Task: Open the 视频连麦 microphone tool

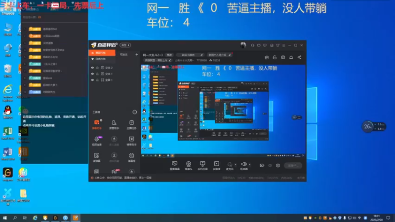Action: tap(97, 141)
